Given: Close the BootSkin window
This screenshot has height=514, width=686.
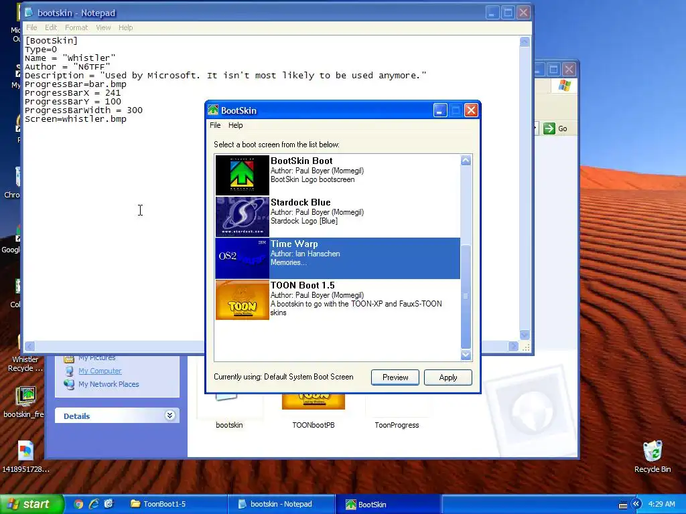Looking at the screenshot, I should [x=471, y=110].
